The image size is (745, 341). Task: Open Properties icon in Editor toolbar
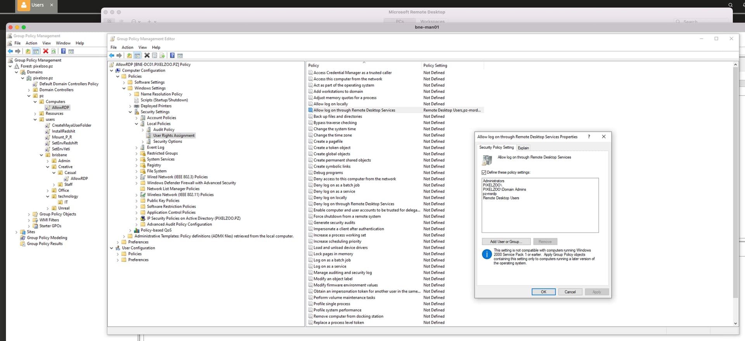pyautogui.click(x=154, y=55)
